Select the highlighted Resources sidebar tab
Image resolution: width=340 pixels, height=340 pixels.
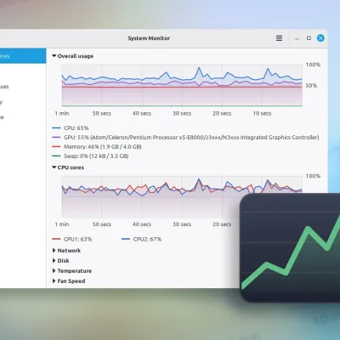(x=23, y=56)
